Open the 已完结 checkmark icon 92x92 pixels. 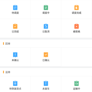pyautogui.click(x=15, y=26)
